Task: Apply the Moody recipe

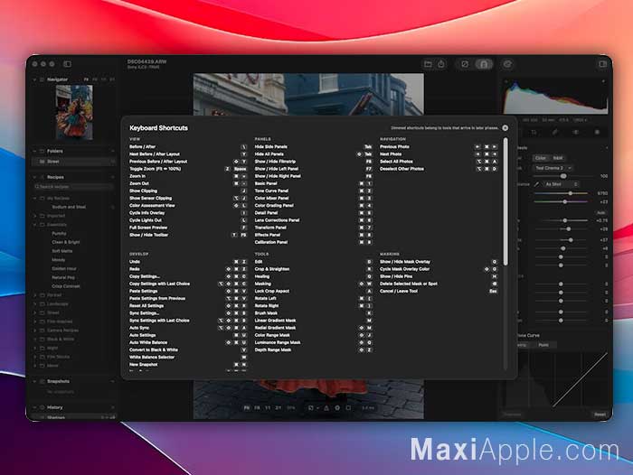Action: point(59,260)
